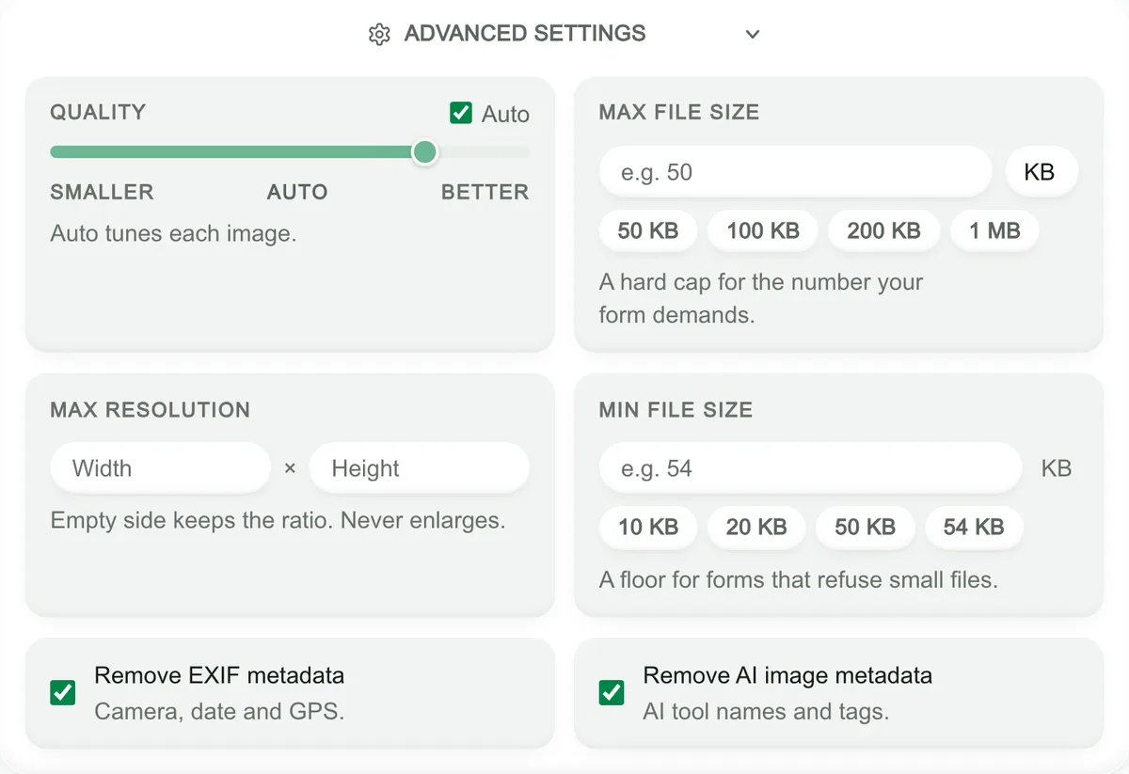Toggle the Remove AI image metadata checkbox
The width and height of the screenshot is (1129, 774).
click(x=612, y=693)
